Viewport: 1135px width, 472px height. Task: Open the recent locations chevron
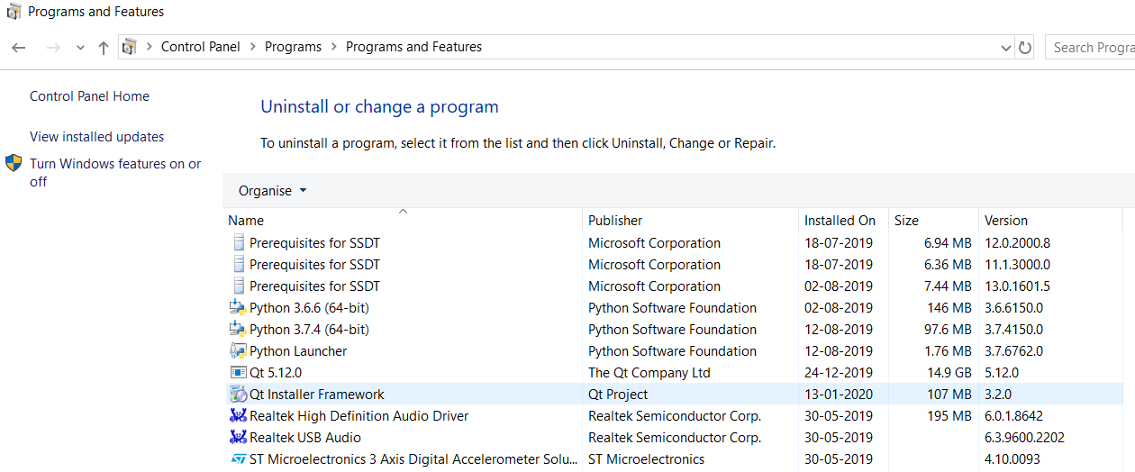tap(80, 48)
